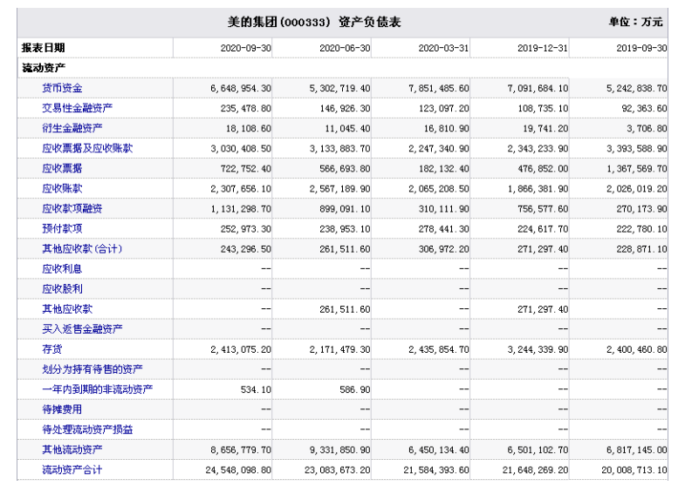Select value 5,302,719.40 in 货币资金 row

[x=339, y=89]
